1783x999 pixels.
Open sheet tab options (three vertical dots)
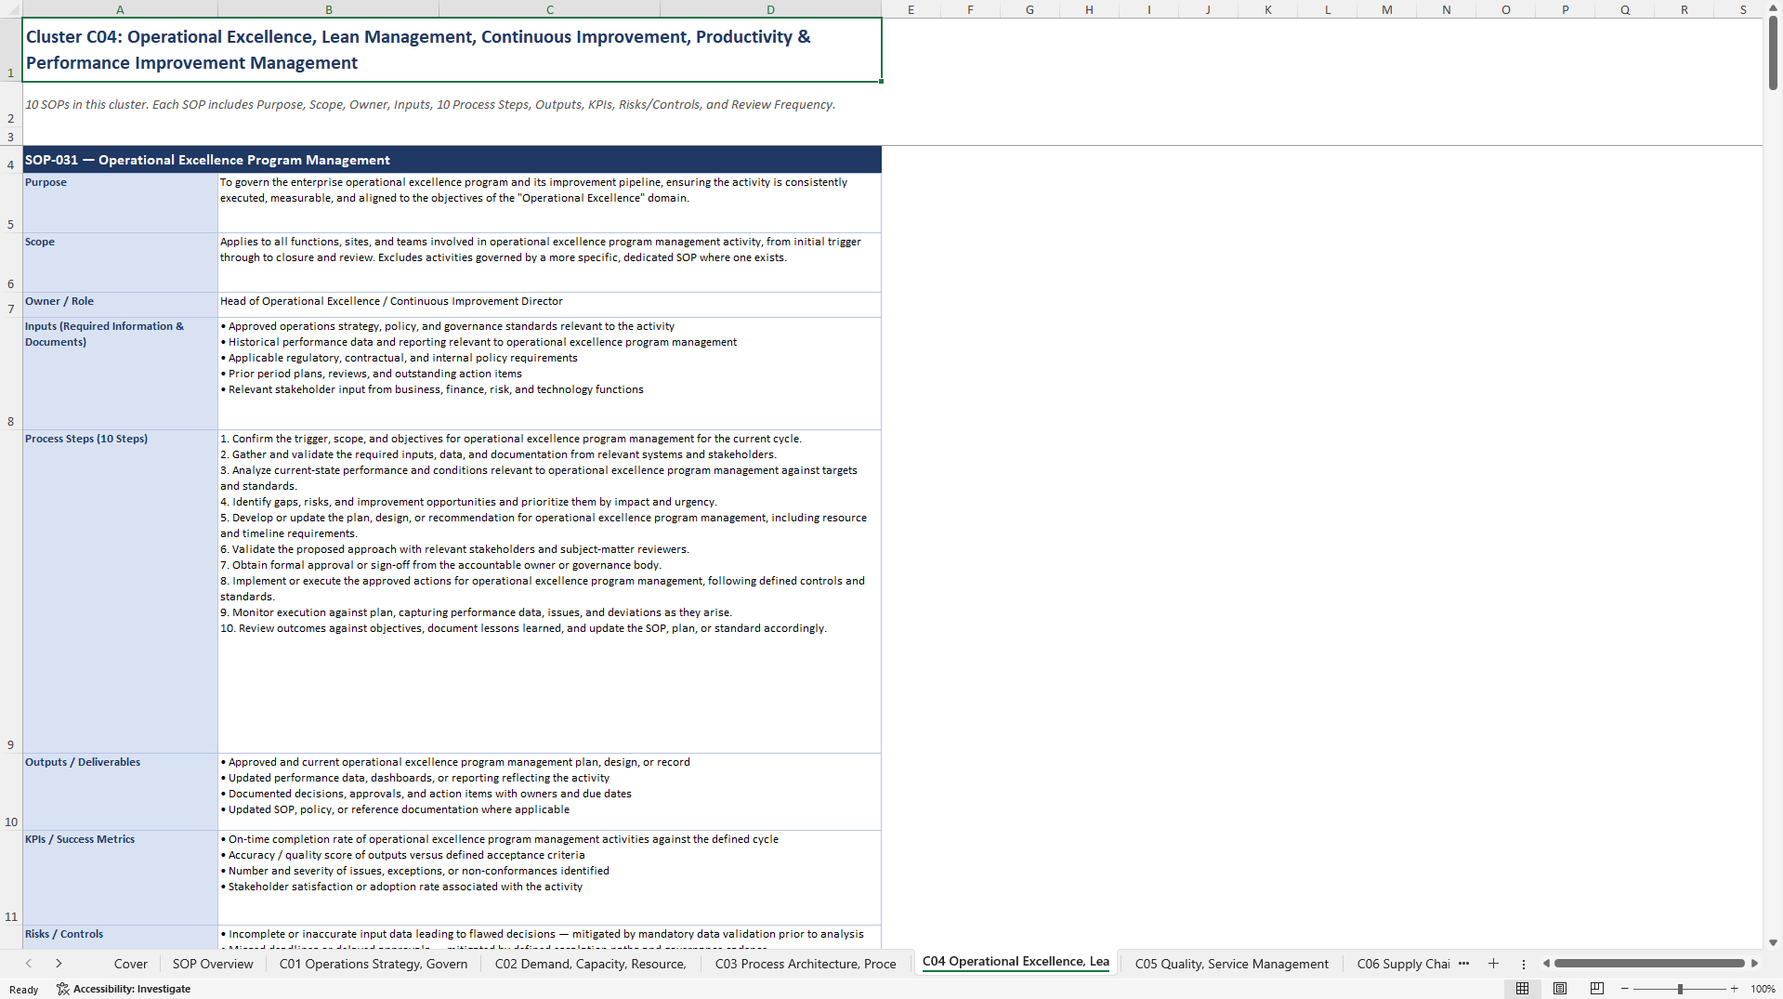click(1524, 964)
